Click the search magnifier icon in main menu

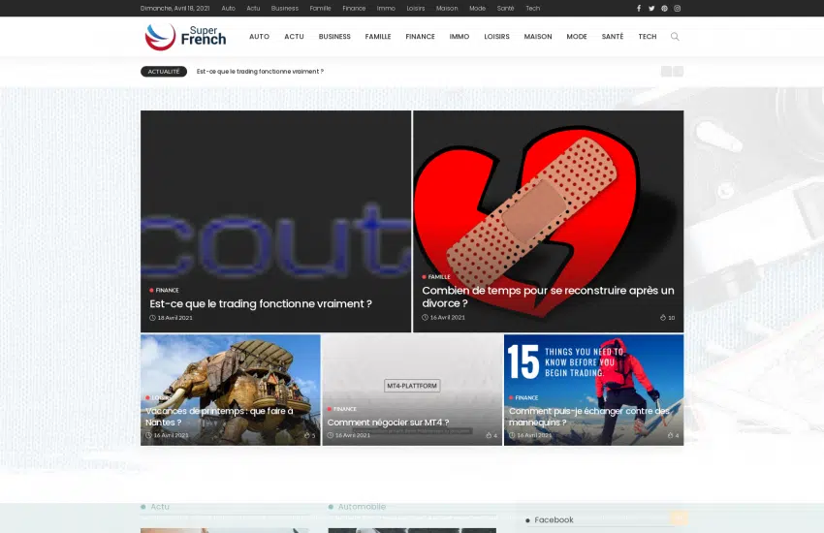coord(675,37)
